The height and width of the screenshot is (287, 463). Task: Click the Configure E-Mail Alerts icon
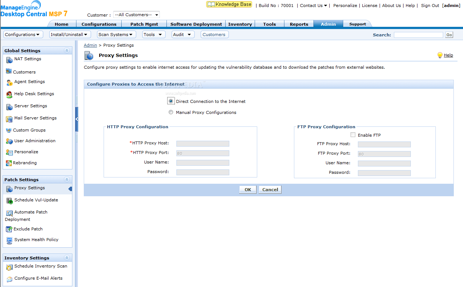[10, 279]
